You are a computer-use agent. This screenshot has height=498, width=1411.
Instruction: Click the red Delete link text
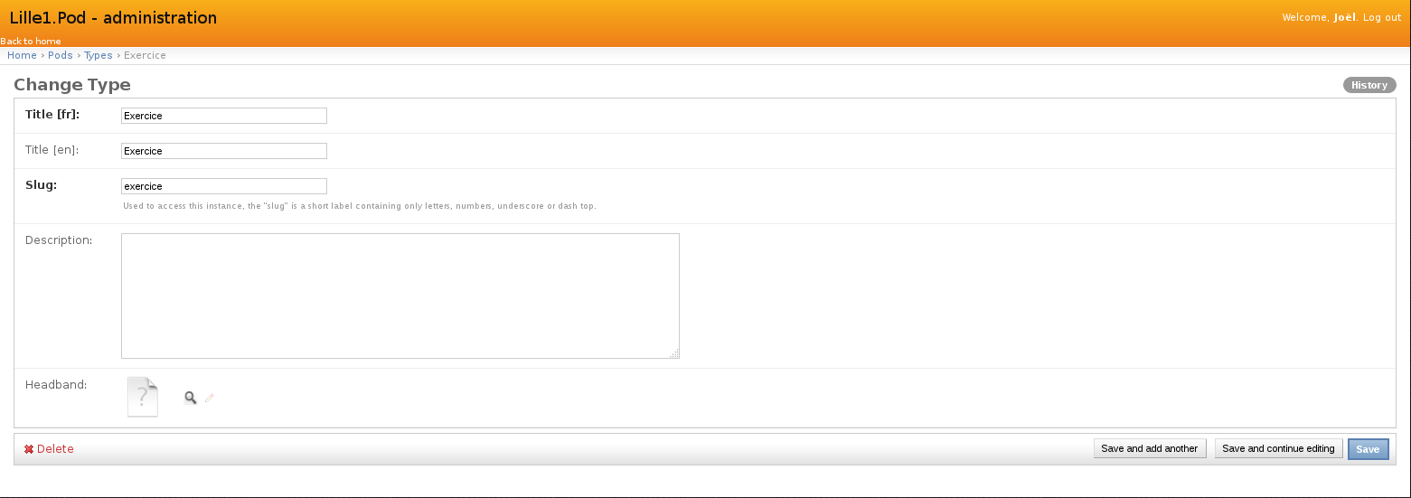coord(55,449)
